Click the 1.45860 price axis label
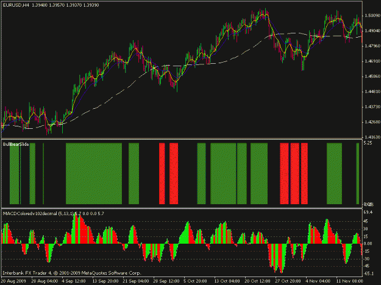This screenshot has height=285, width=381. [x=372, y=77]
